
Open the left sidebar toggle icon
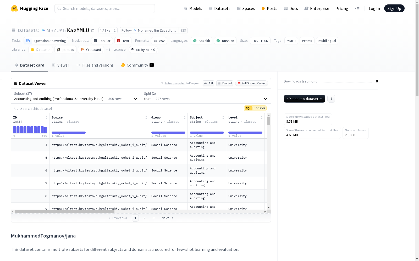point(1,81)
